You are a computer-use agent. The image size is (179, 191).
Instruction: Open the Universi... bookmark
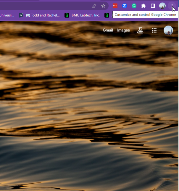[7, 15]
